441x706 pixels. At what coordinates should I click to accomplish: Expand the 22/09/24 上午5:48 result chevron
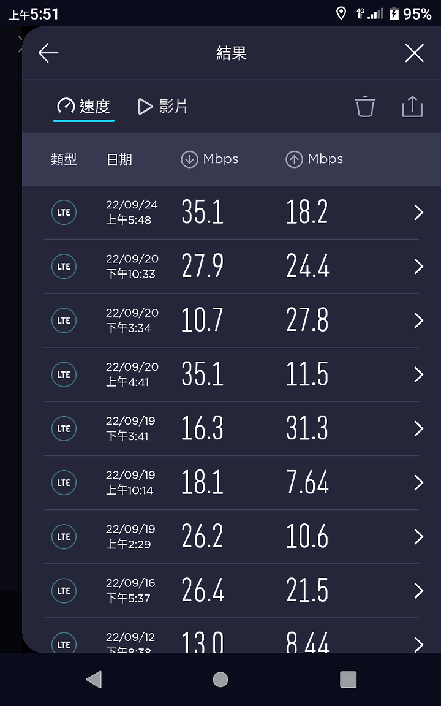click(x=418, y=213)
